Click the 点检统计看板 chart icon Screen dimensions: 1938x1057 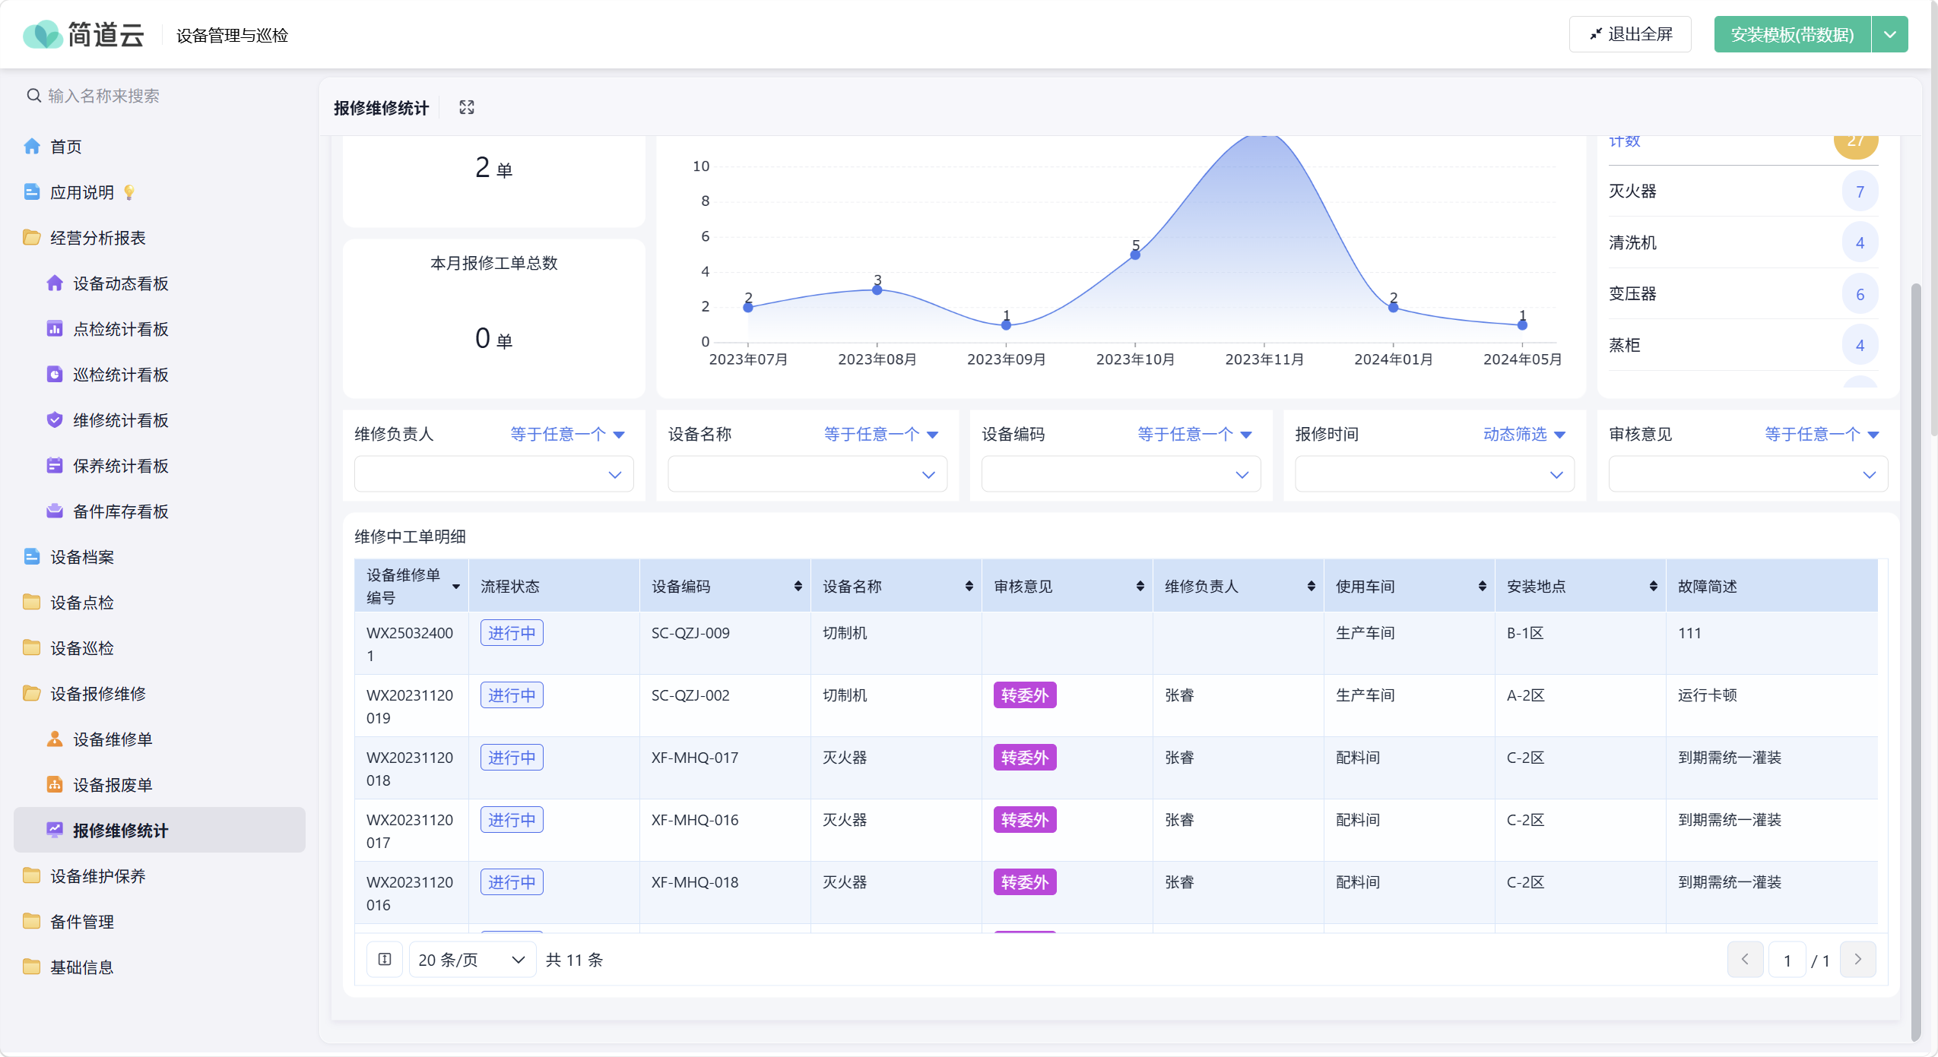(x=55, y=329)
